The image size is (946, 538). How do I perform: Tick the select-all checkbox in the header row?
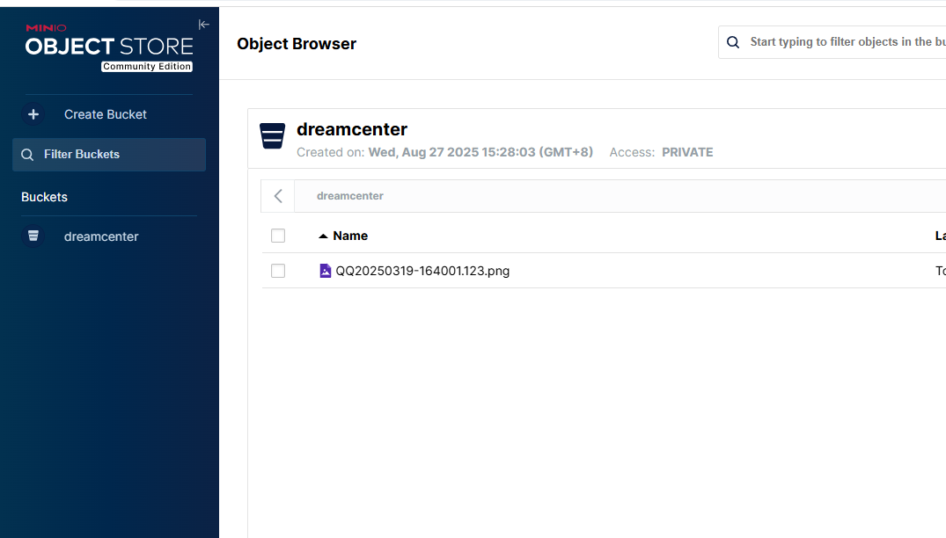(x=278, y=236)
